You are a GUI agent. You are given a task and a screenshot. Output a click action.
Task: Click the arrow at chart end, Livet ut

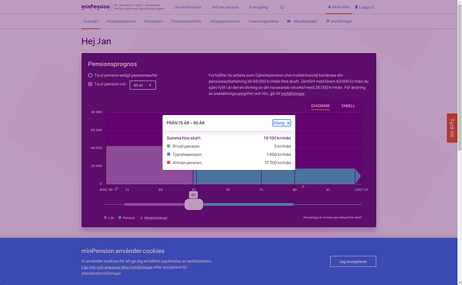pyautogui.click(x=358, y=176)
